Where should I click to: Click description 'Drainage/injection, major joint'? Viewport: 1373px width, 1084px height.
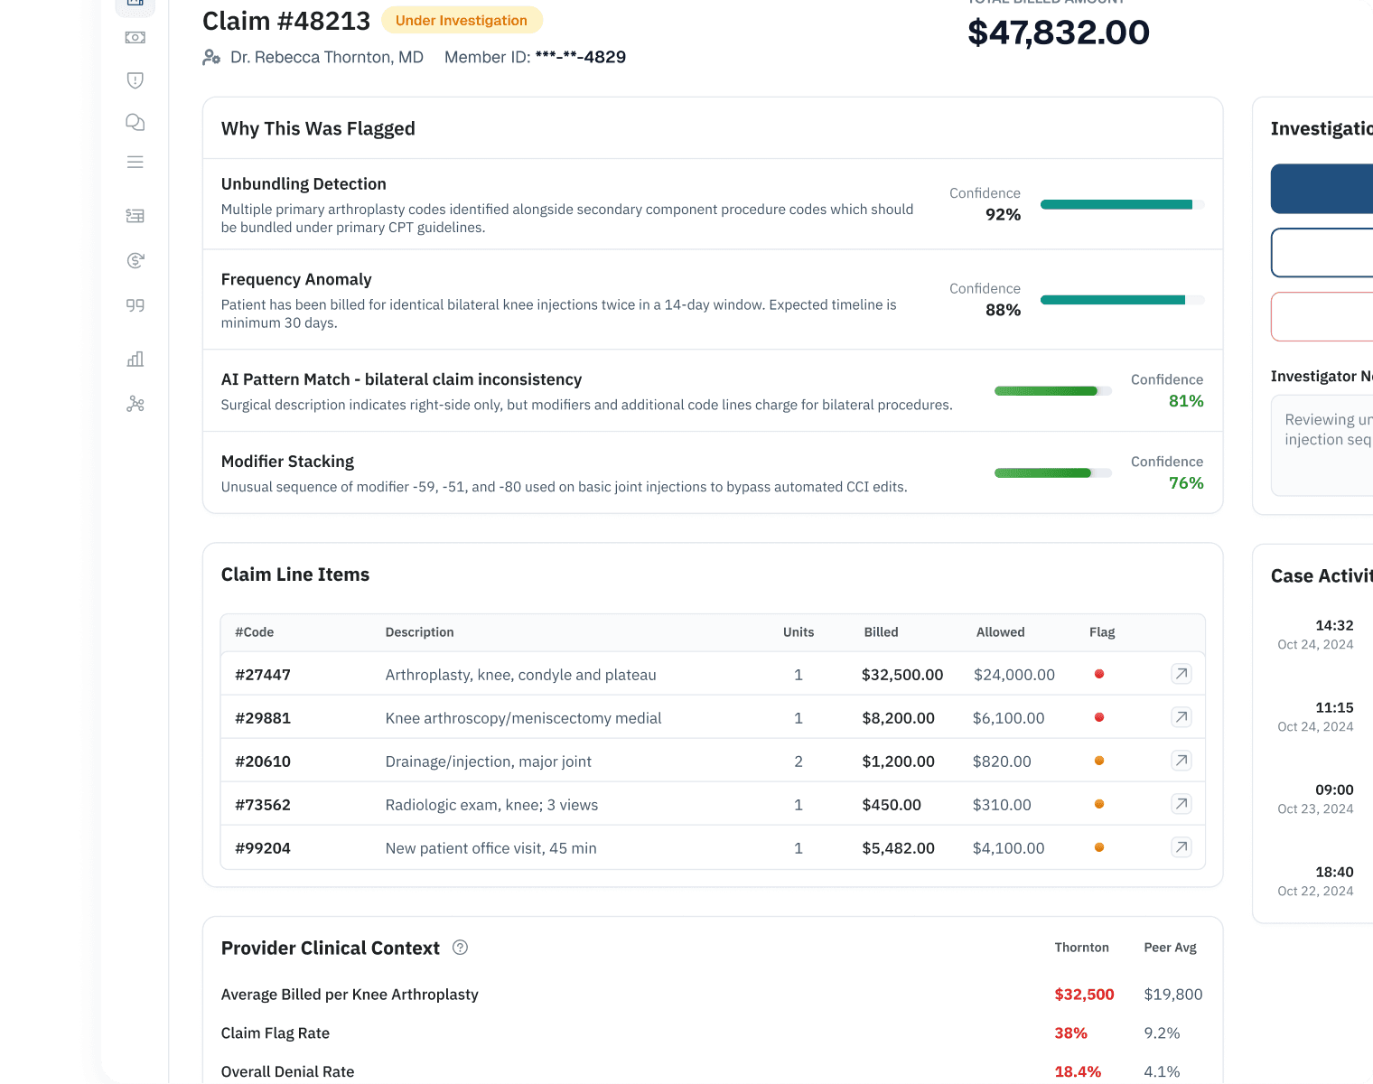pyautogui.click(x=489, y=762)
